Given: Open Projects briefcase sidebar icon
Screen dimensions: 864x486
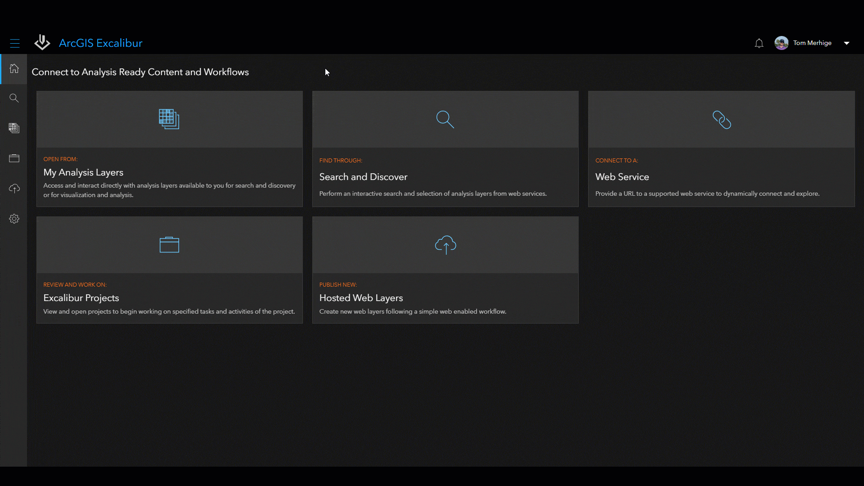Looking at the screenshot, I should coord(14,158).
